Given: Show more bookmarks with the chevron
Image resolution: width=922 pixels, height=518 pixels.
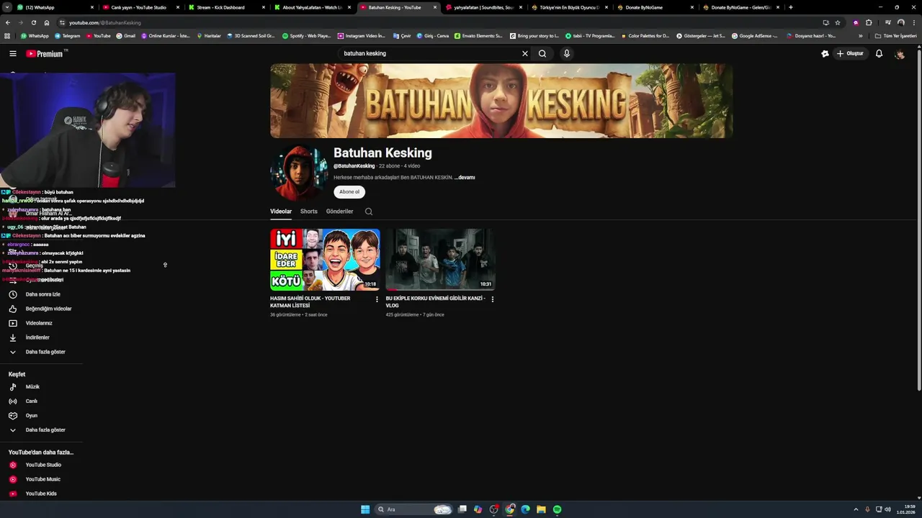Looking at the screenshot, I should point(860,35).
